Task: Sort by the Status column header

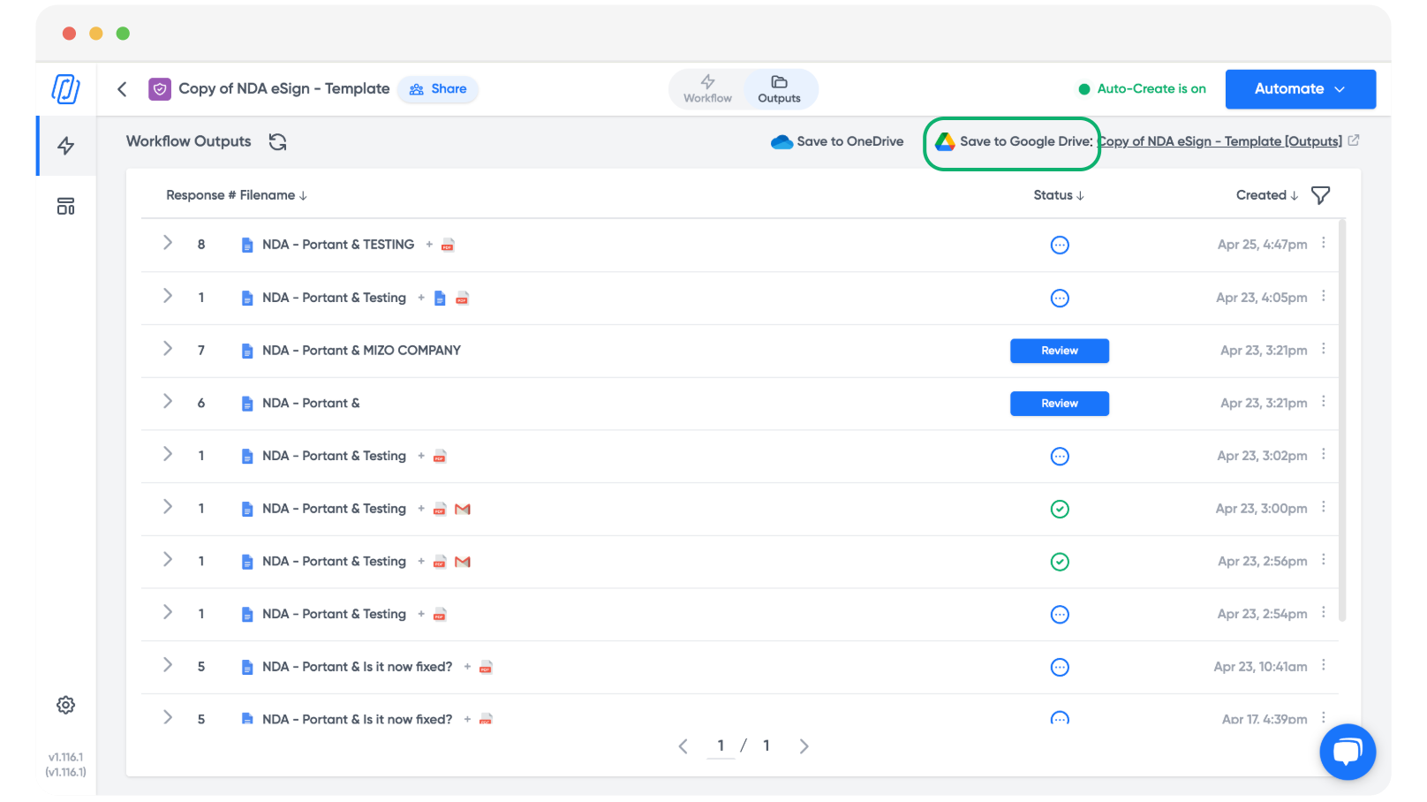Action: [x=1059, y=195]
